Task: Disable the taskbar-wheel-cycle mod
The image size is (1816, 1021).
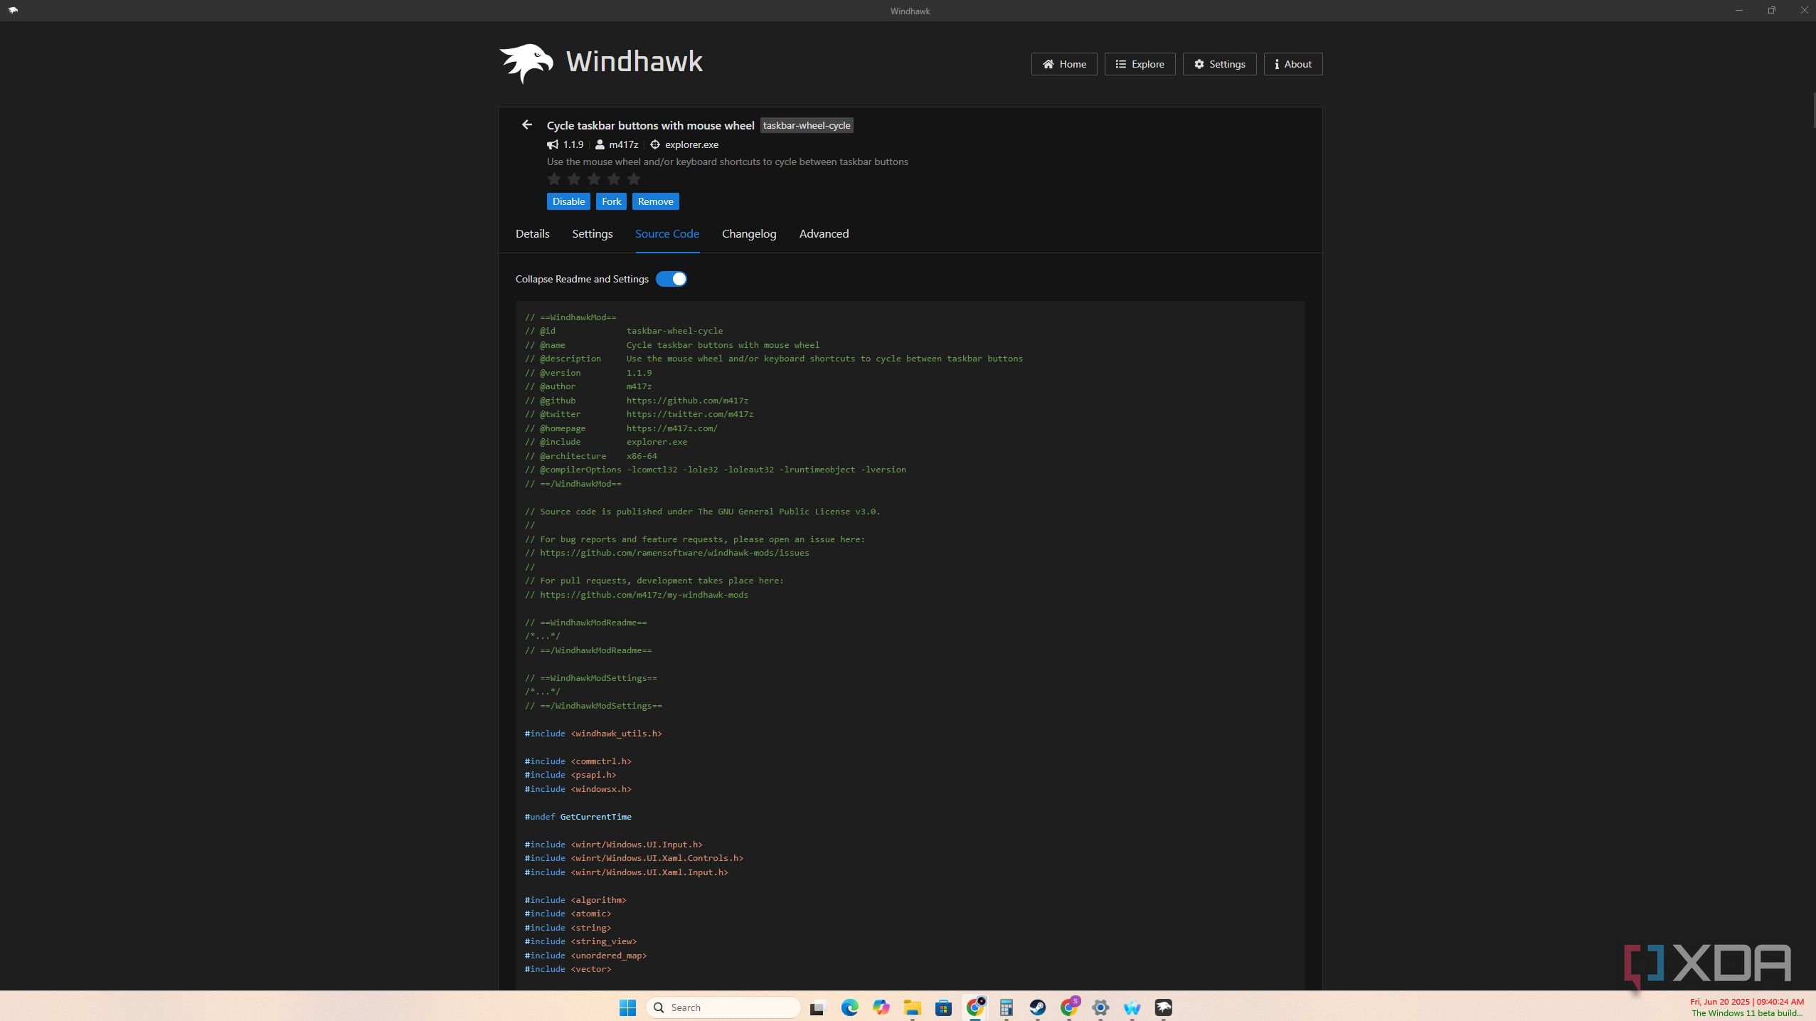Action: point(568,201)
